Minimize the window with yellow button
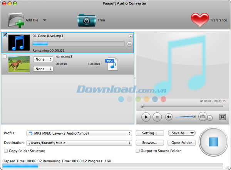 pos(10,3)
